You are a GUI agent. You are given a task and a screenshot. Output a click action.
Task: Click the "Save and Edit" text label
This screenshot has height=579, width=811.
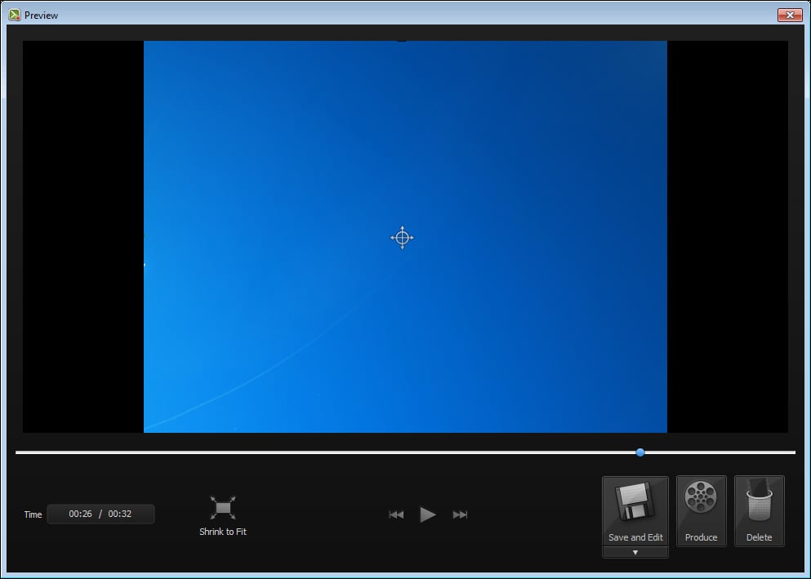pyautogui.click(x=635, y=537)
